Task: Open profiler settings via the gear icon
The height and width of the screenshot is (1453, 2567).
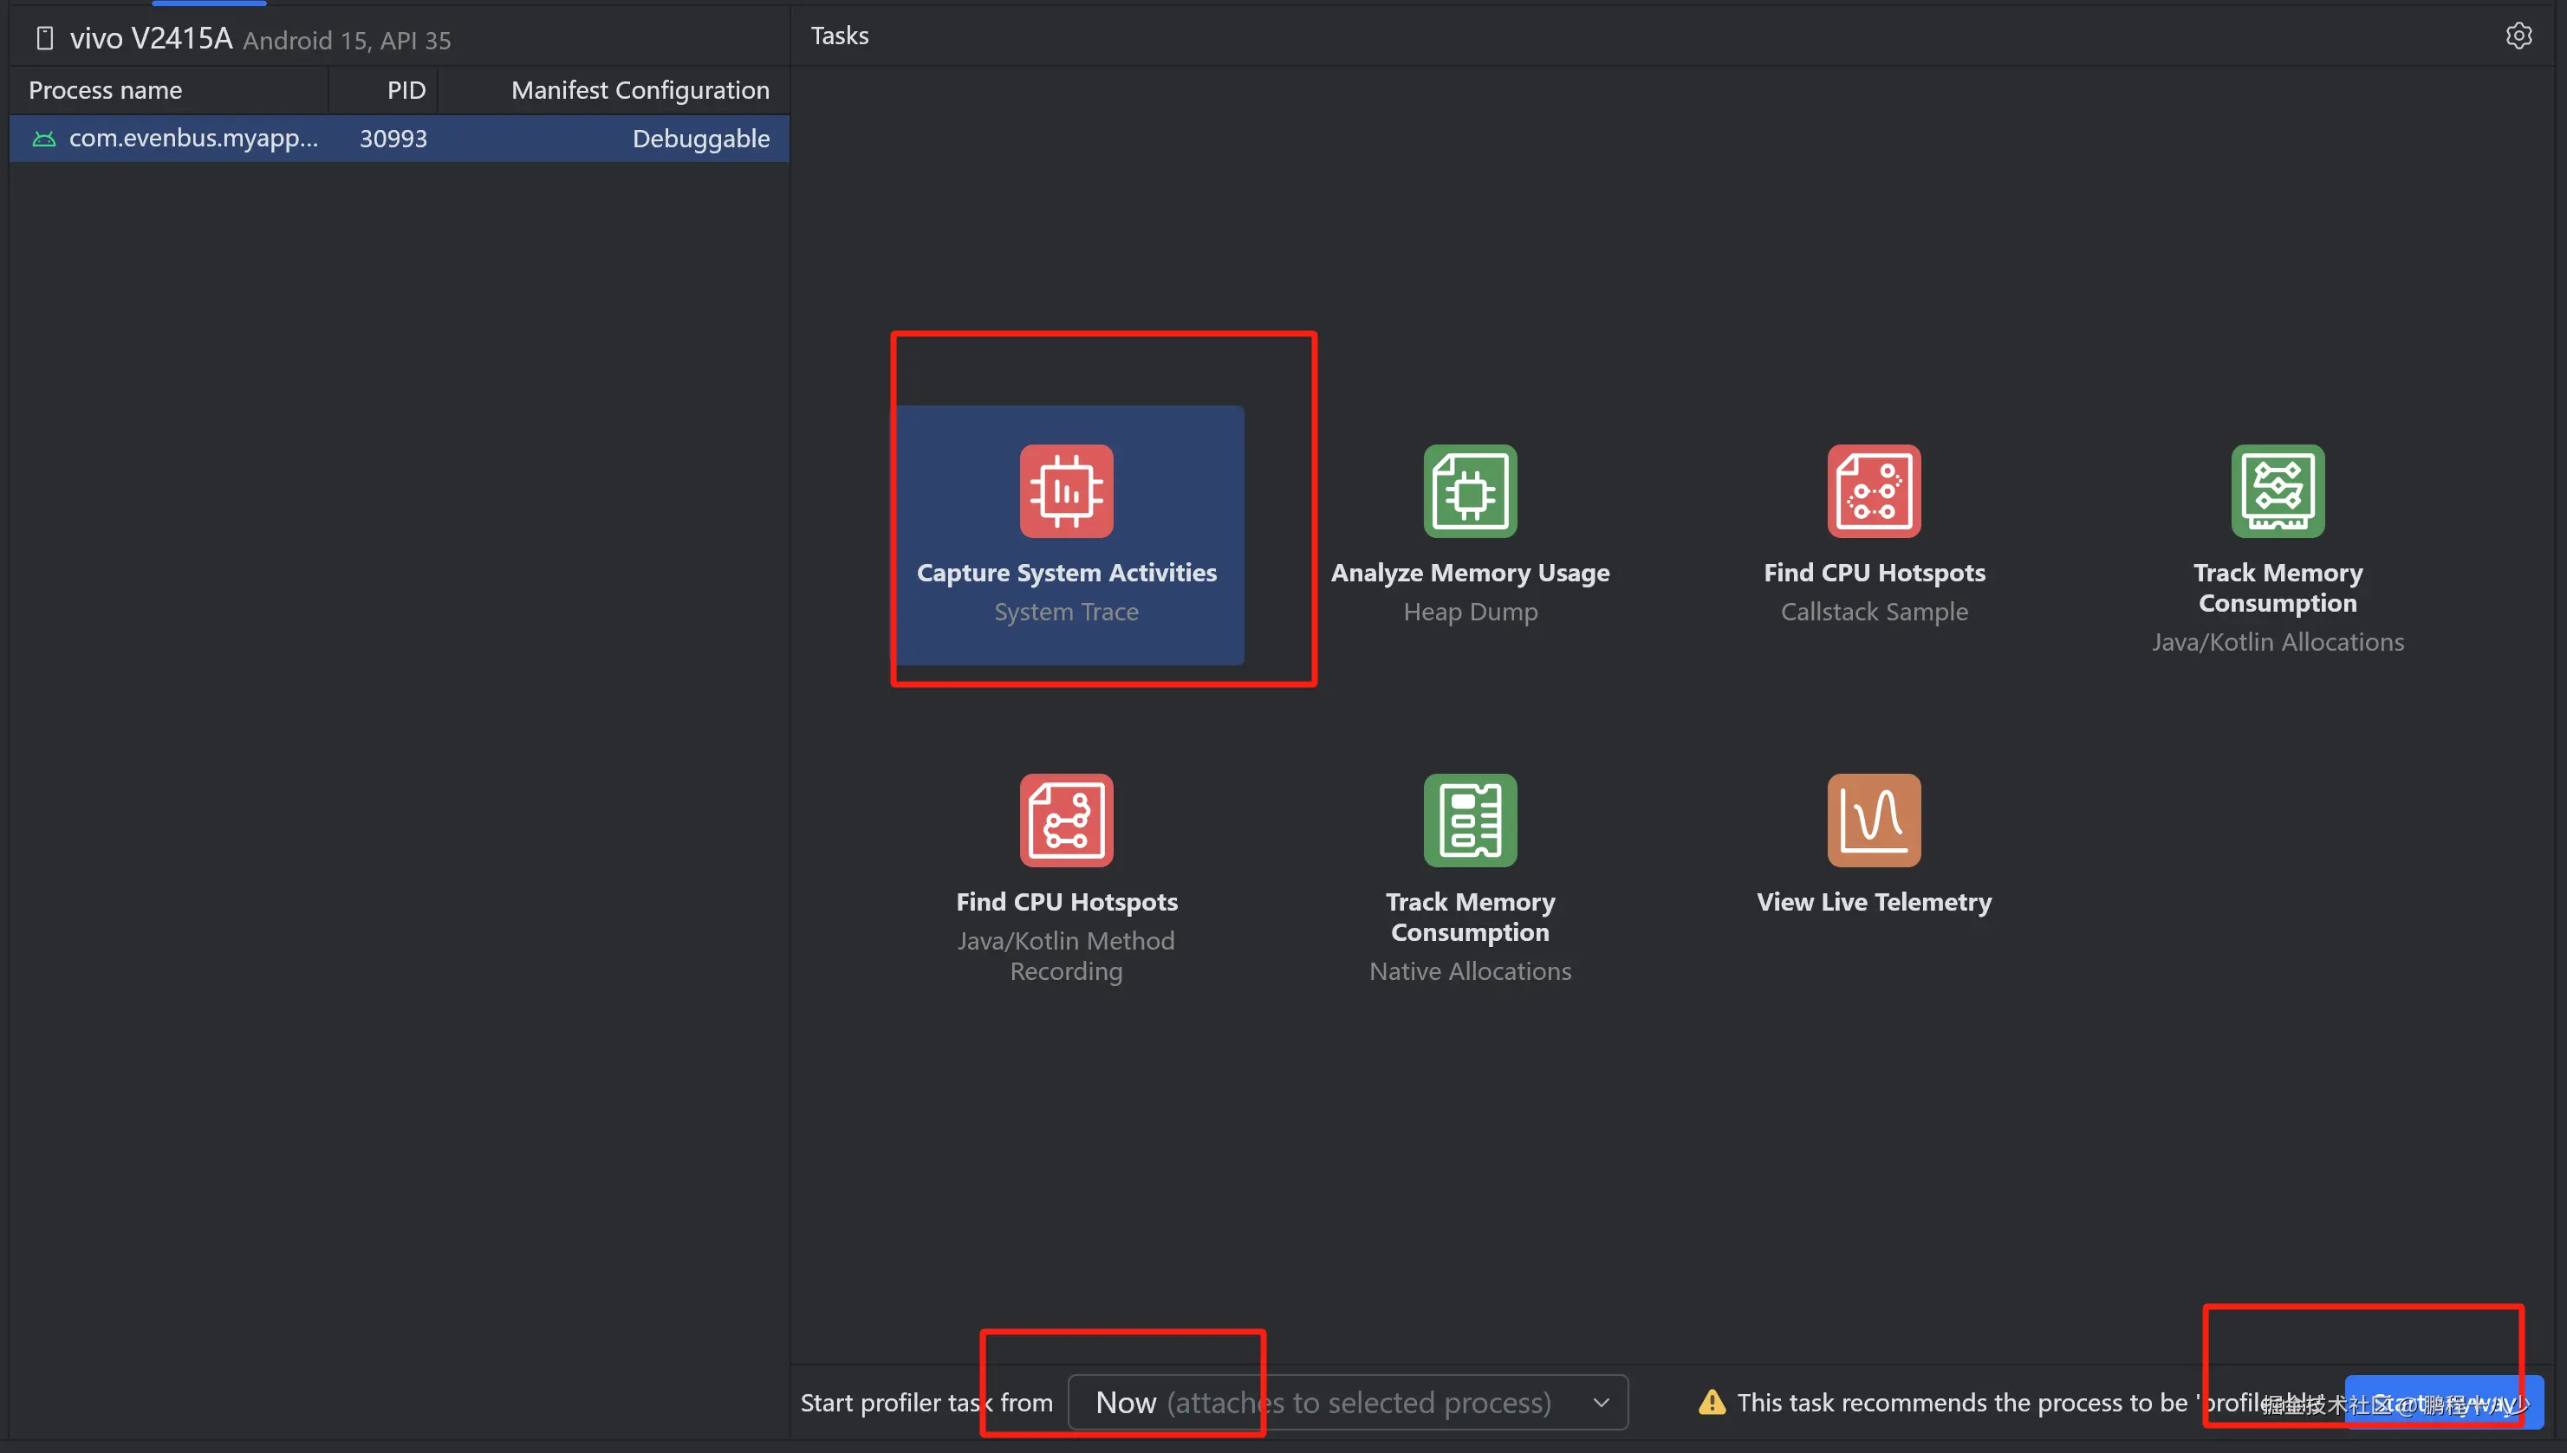Action: pos(2518,36)
